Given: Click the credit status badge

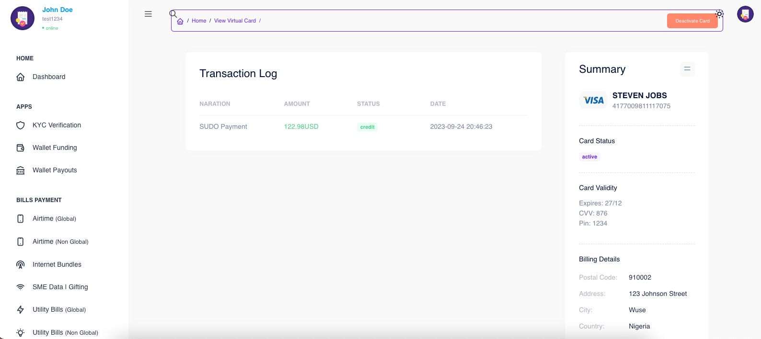Looking at the screenshot, I should (x=368, y=127).
